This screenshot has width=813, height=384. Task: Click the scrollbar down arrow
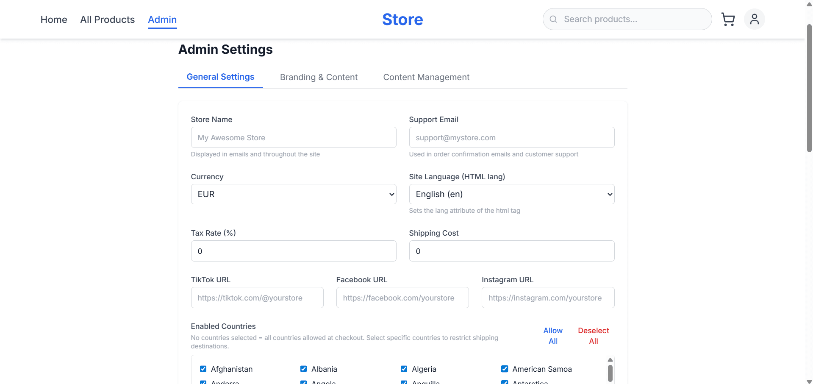point(808,380)
